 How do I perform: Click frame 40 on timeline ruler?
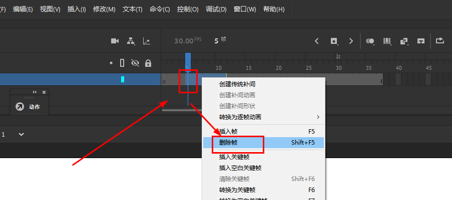398,68
